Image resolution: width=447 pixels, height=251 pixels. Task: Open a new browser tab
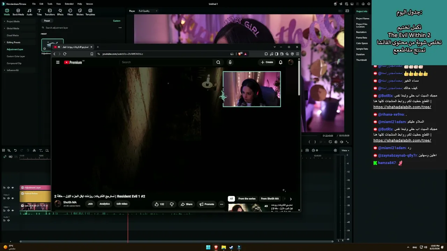click(x=98, y=47)
